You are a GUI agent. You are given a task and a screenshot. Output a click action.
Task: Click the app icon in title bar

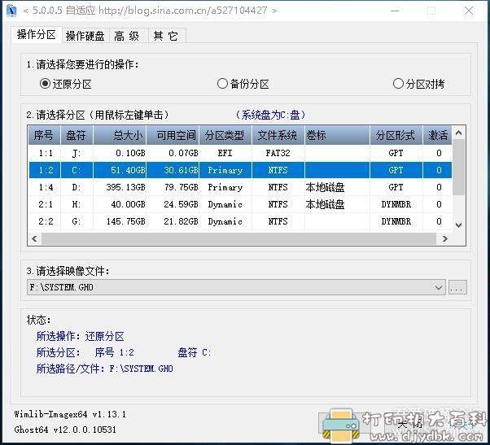[x=12, y=11]
